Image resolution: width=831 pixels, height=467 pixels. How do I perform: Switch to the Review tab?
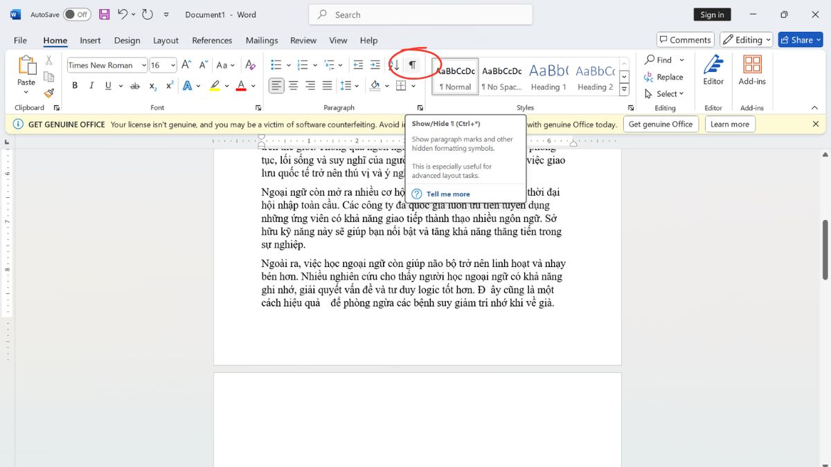coord(303,40)
